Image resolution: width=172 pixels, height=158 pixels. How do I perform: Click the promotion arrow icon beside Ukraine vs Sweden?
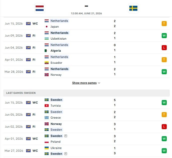coord(66,154)
